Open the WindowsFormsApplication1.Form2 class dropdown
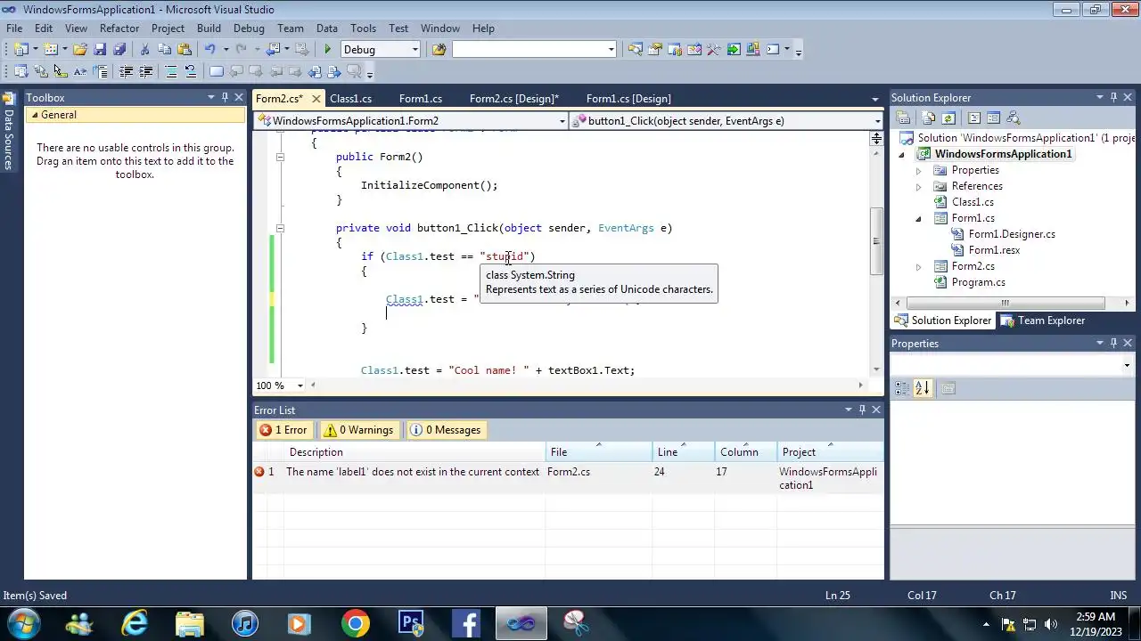 coord(562,121)
